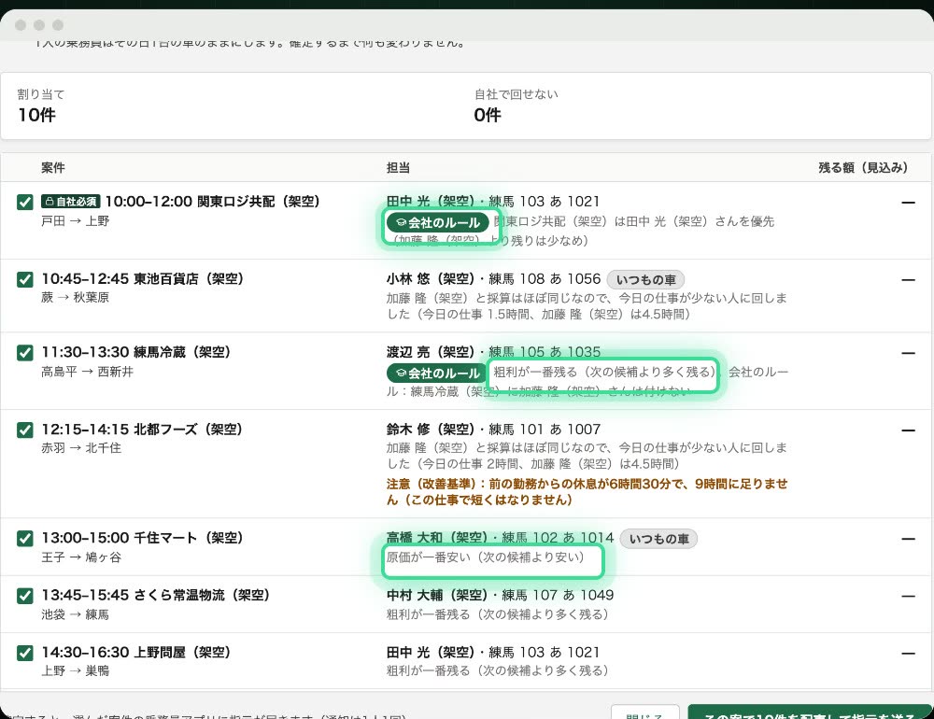Click the orange 注意（改善基準） rest-time warning

pyautogui.click(x=587, y=491)
